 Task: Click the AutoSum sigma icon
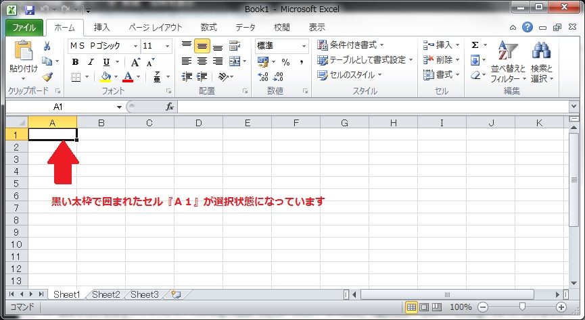tap(475, 45)
